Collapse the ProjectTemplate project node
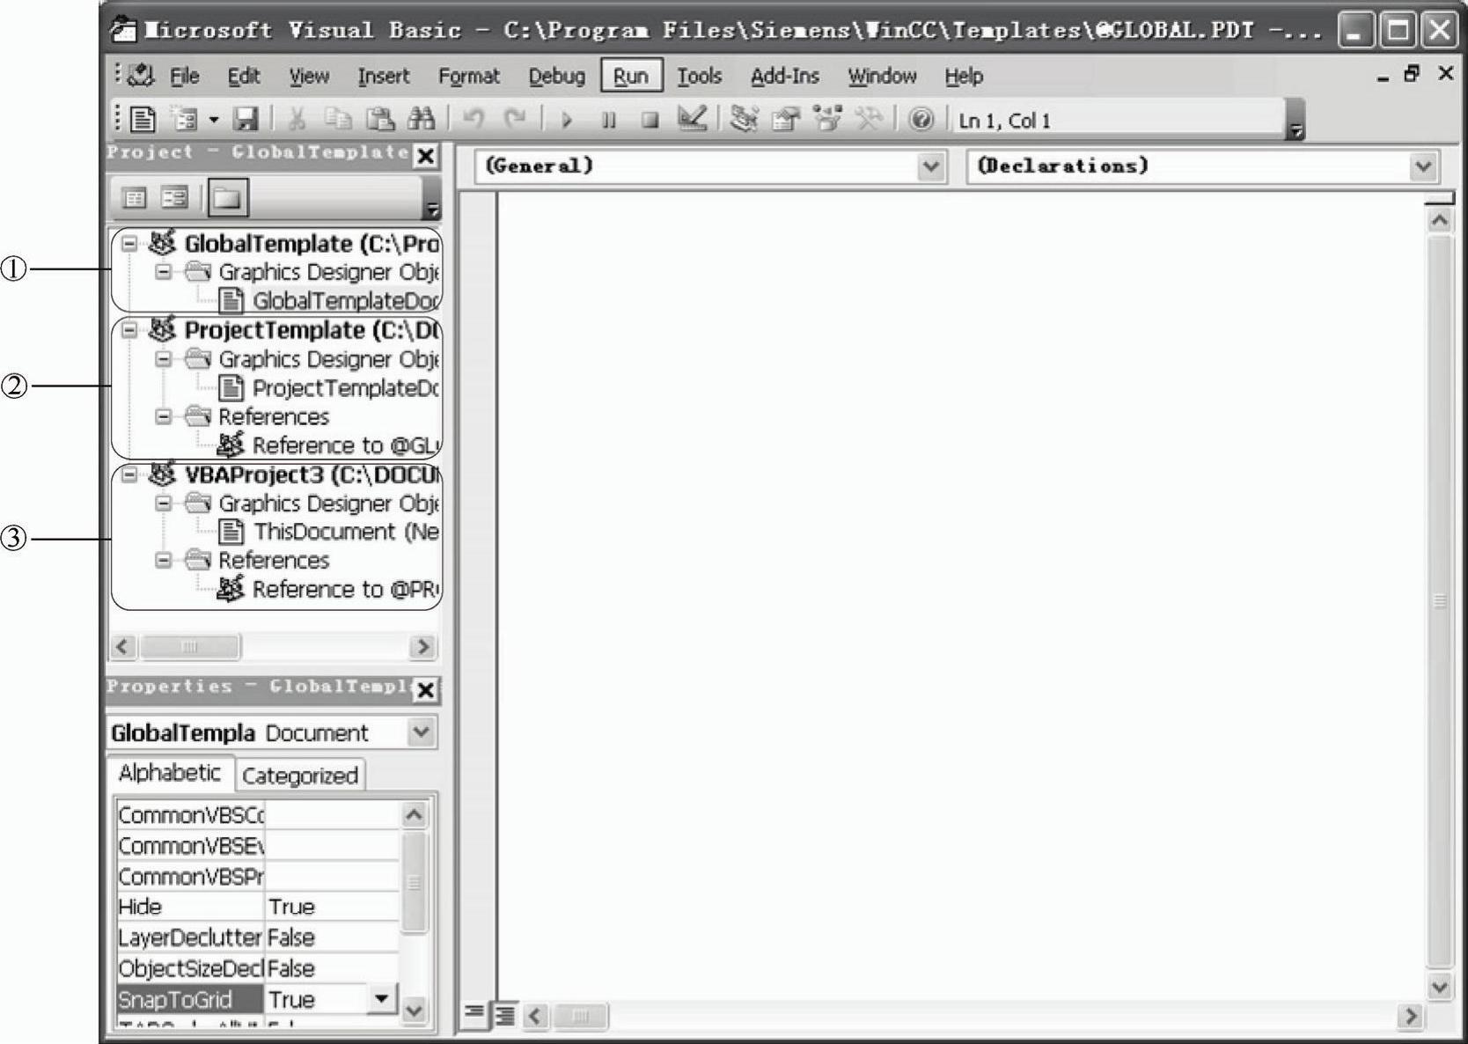Image resolution: width=1468 pixels, height=1044 pixels. pyautogui.click(x=130, y=330)
